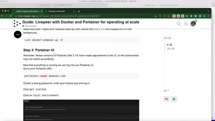Select the right terminal window tab behind browser
The width and height of the screenshot is (215, 121).
click(x=160, y=5)
